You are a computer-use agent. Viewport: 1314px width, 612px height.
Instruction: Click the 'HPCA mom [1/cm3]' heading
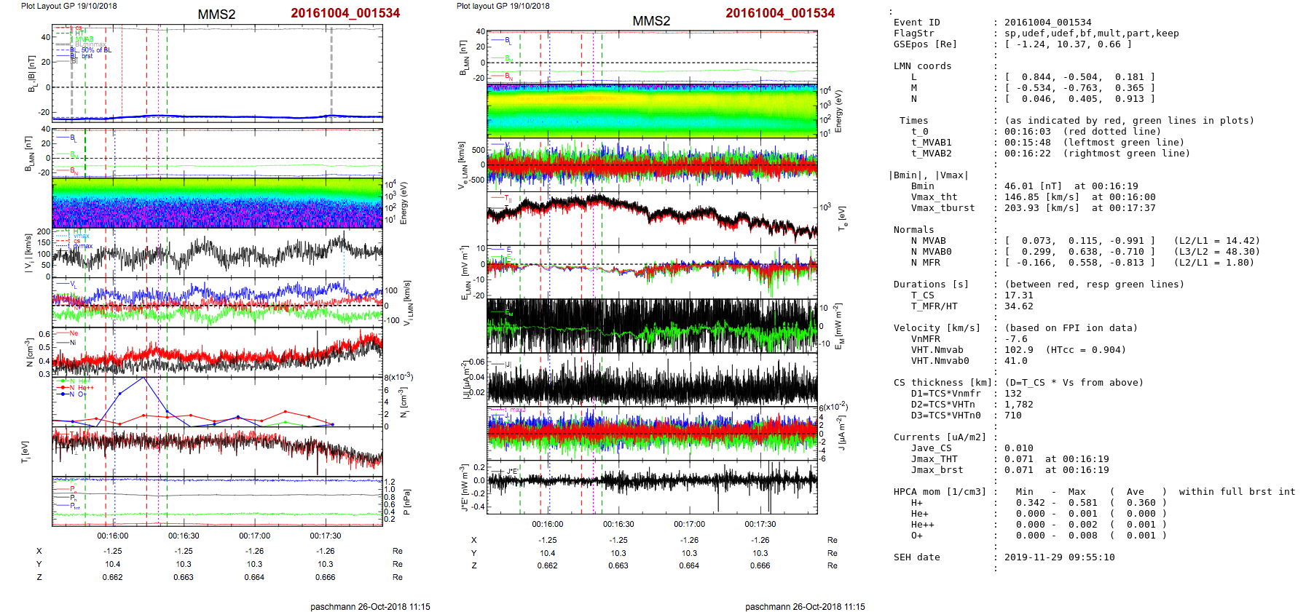[x=940, y=492]
